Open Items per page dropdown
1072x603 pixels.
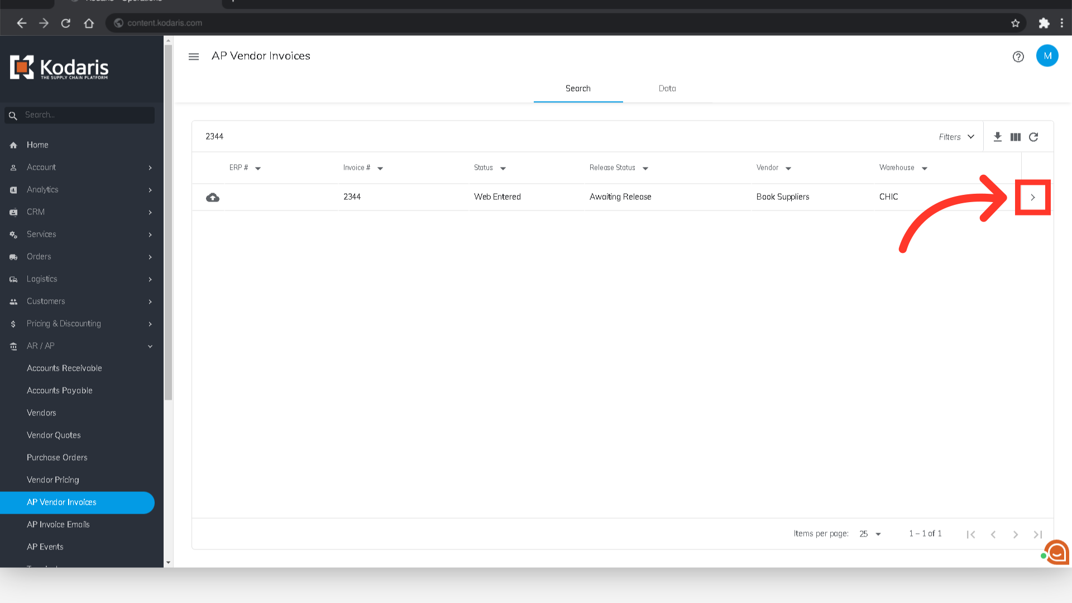tap(870, 534)
